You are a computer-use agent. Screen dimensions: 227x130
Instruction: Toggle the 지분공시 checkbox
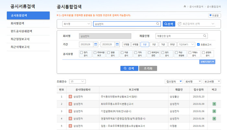coord(122,53)
